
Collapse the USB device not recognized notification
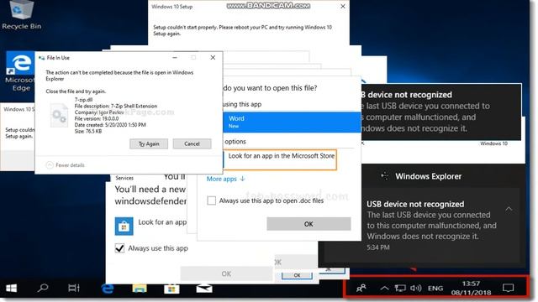(509, 209)
